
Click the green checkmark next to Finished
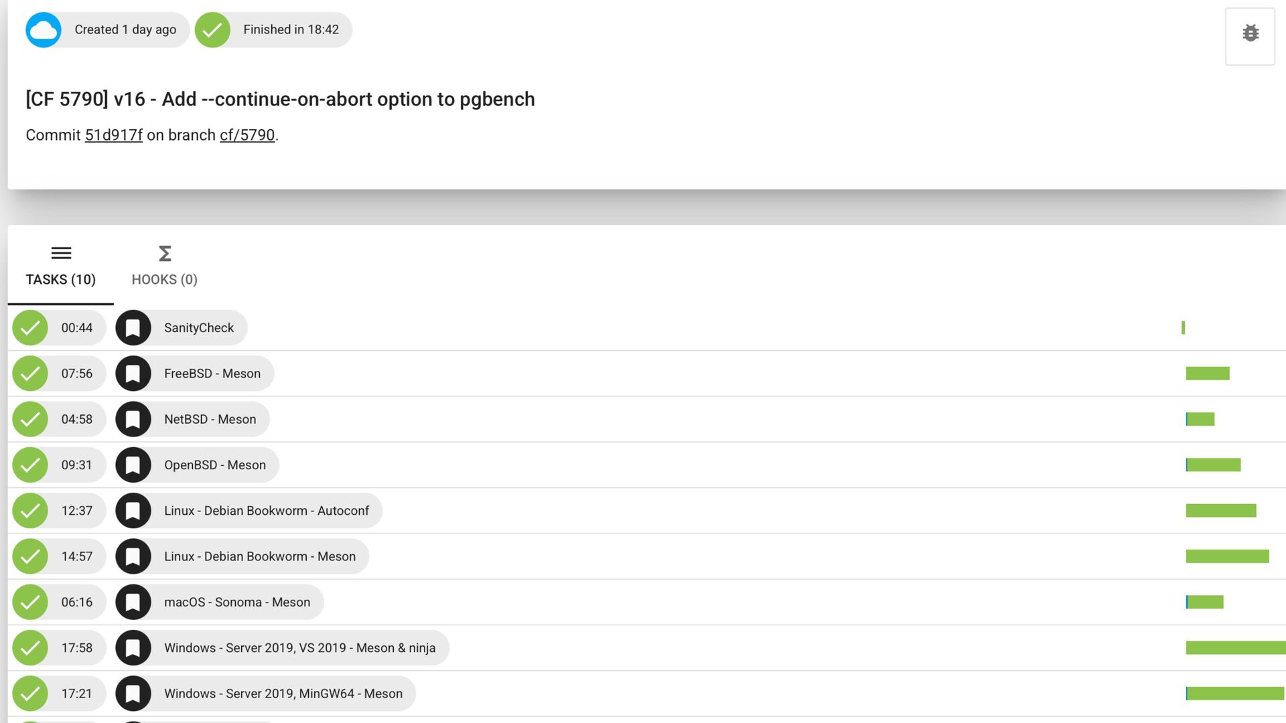pyautogui.click(x=212, y=30)
